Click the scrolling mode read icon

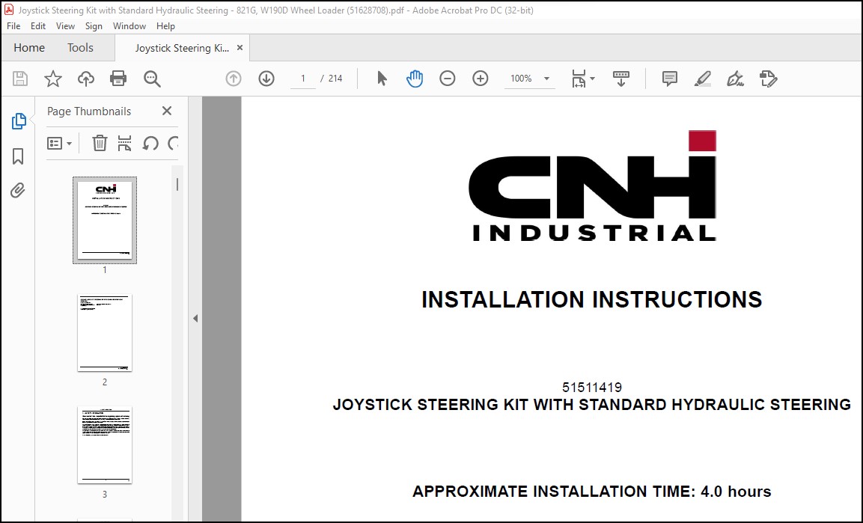point(621,79)
